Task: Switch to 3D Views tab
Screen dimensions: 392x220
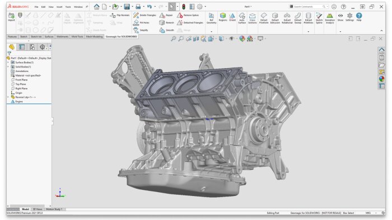Action: click(38, 209)
